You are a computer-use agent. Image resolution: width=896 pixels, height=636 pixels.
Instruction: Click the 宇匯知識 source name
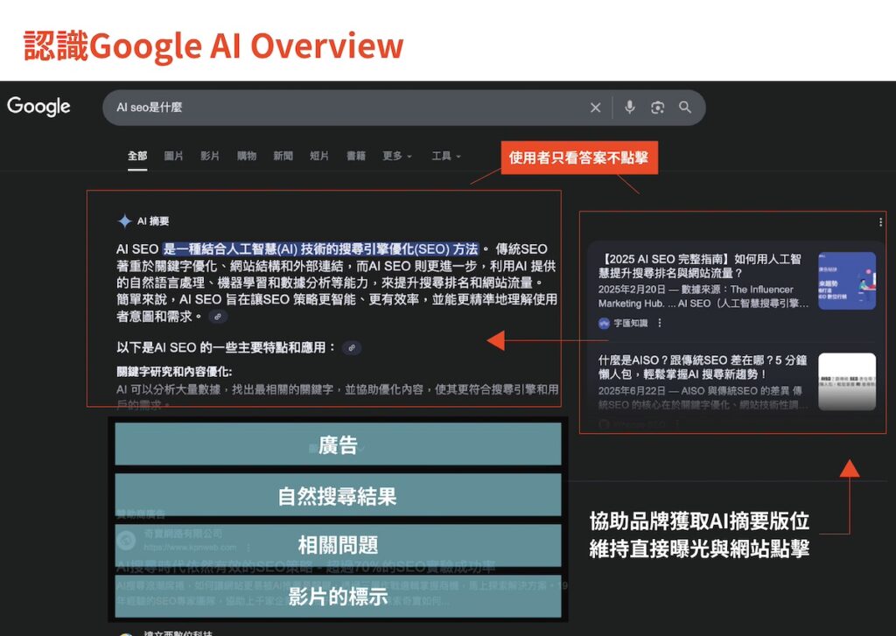631,324
